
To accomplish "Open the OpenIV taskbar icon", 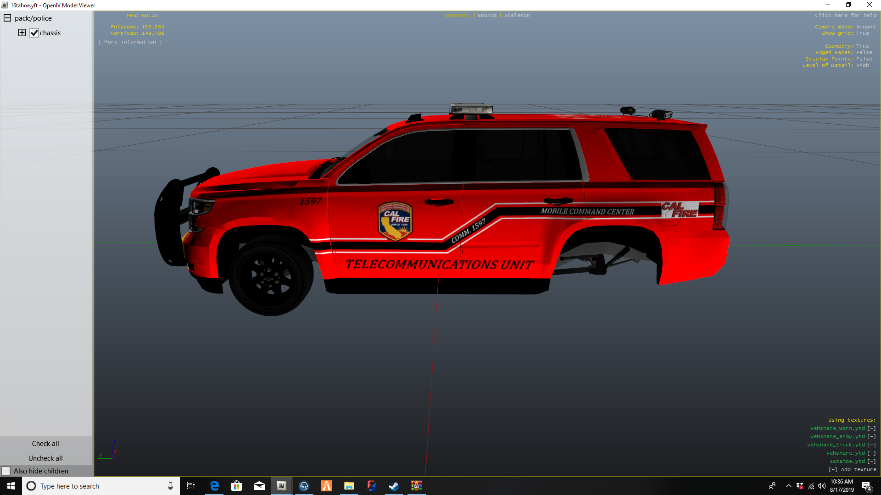I will coord(281,486).
